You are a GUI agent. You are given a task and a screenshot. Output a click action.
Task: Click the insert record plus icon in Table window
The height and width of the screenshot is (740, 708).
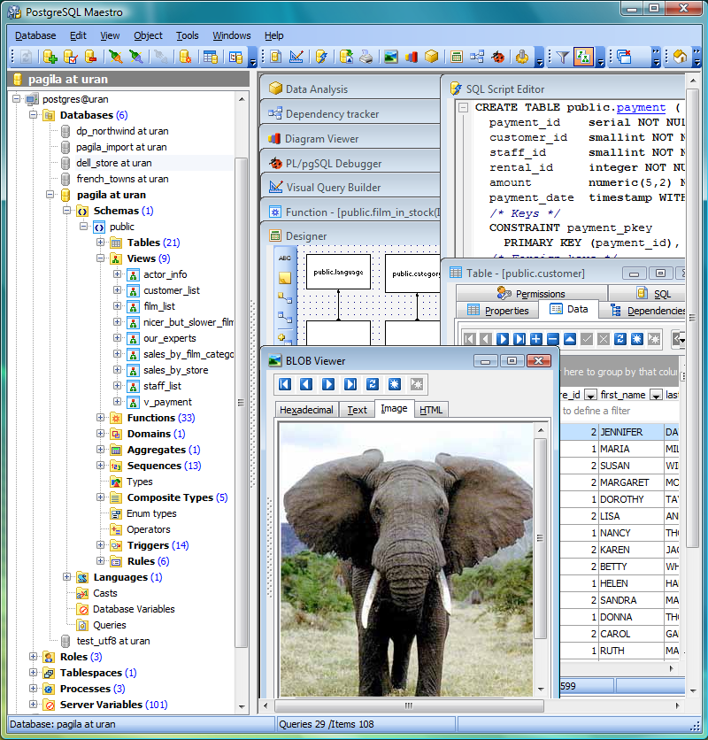[x=535, y=339]
